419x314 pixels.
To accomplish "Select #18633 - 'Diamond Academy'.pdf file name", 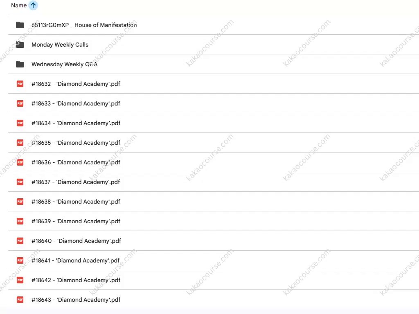I will pyautogui.click(x=76, y=103).
